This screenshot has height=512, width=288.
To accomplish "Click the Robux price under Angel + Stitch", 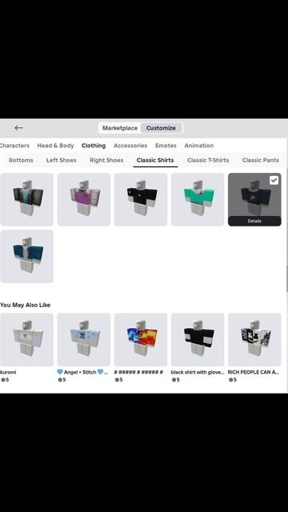I will tap(62, 380).
